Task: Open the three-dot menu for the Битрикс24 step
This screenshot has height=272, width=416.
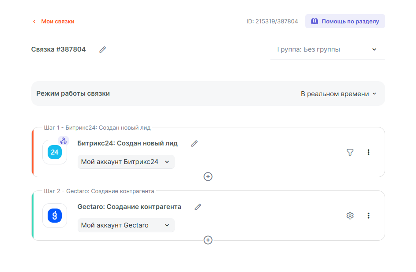Action: coord(368,152)
